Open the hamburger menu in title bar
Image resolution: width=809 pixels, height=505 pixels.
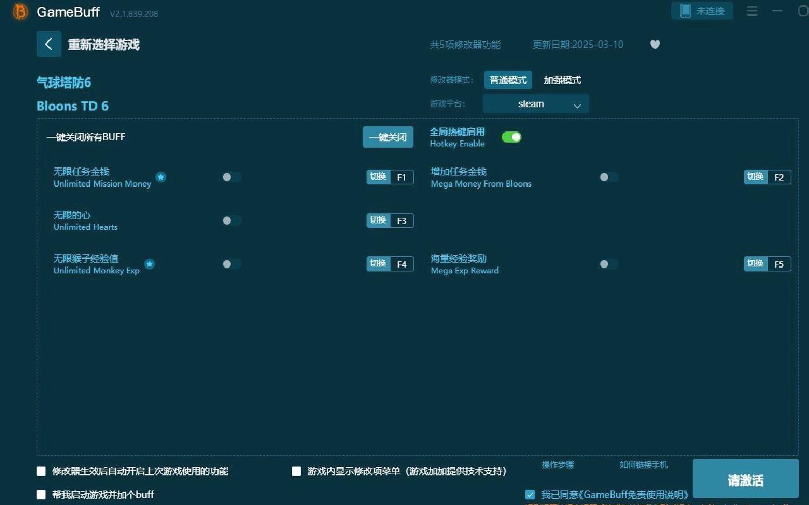tap(751, 11)
